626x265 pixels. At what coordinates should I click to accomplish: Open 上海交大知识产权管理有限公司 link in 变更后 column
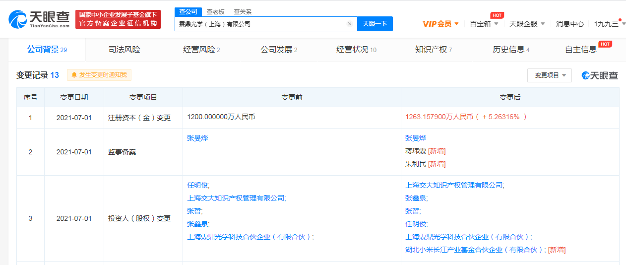454,185
